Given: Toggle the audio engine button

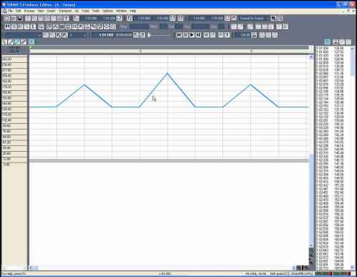Looking at the screenshot, I should 220,35.
